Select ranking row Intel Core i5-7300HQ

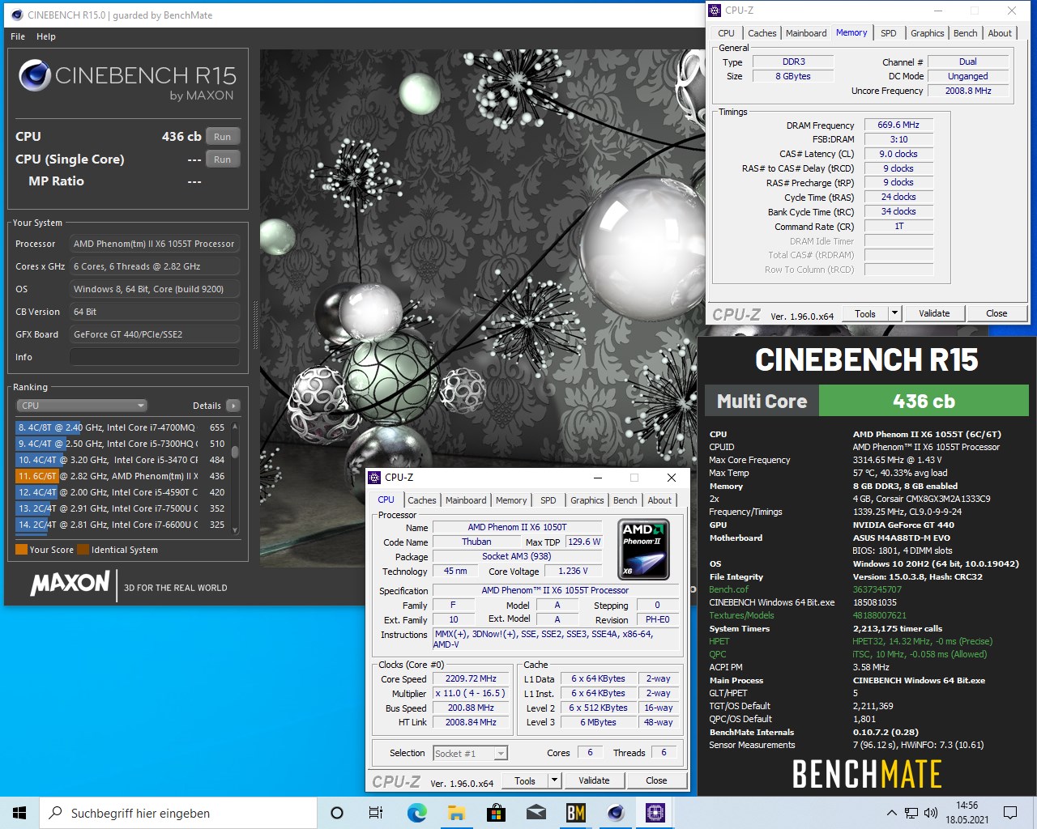(122, 444)
